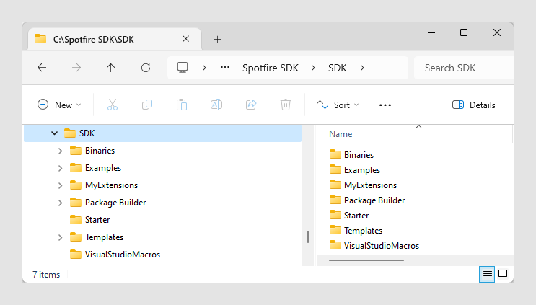
Task: Select the Templates folder in file list
Action: click(x=356, y=231)
